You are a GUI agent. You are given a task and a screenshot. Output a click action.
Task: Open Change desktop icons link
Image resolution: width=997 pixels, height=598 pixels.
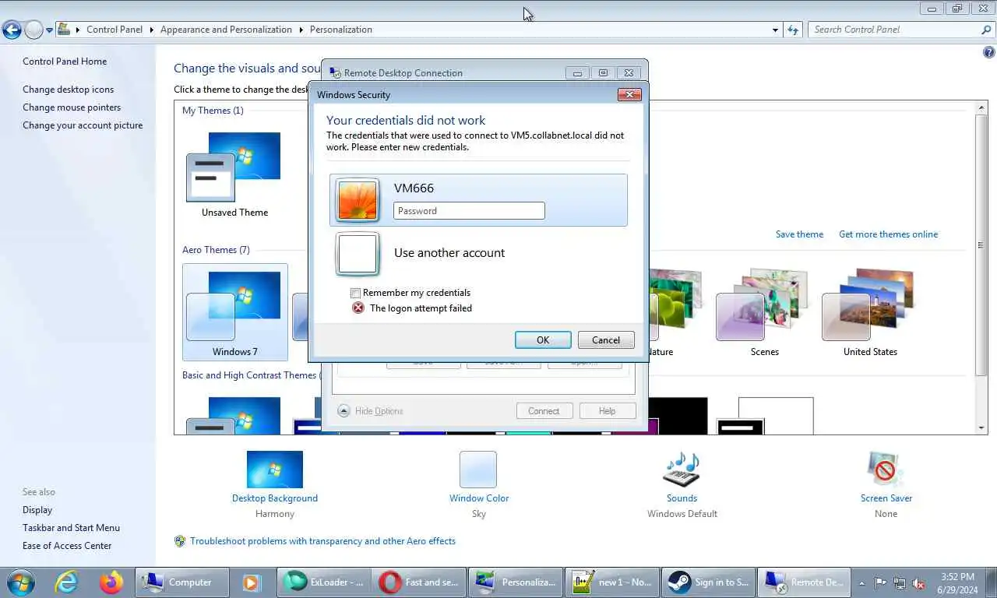(x=68, y=90)
